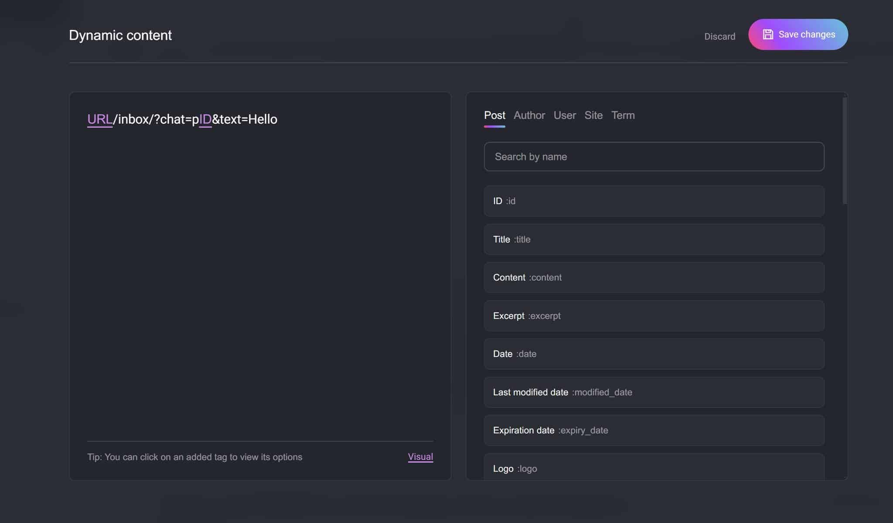Click the ID tag inside the URL
Viewport: 893px width, 523px height.
pyautogui.click(x=205, y=119)
